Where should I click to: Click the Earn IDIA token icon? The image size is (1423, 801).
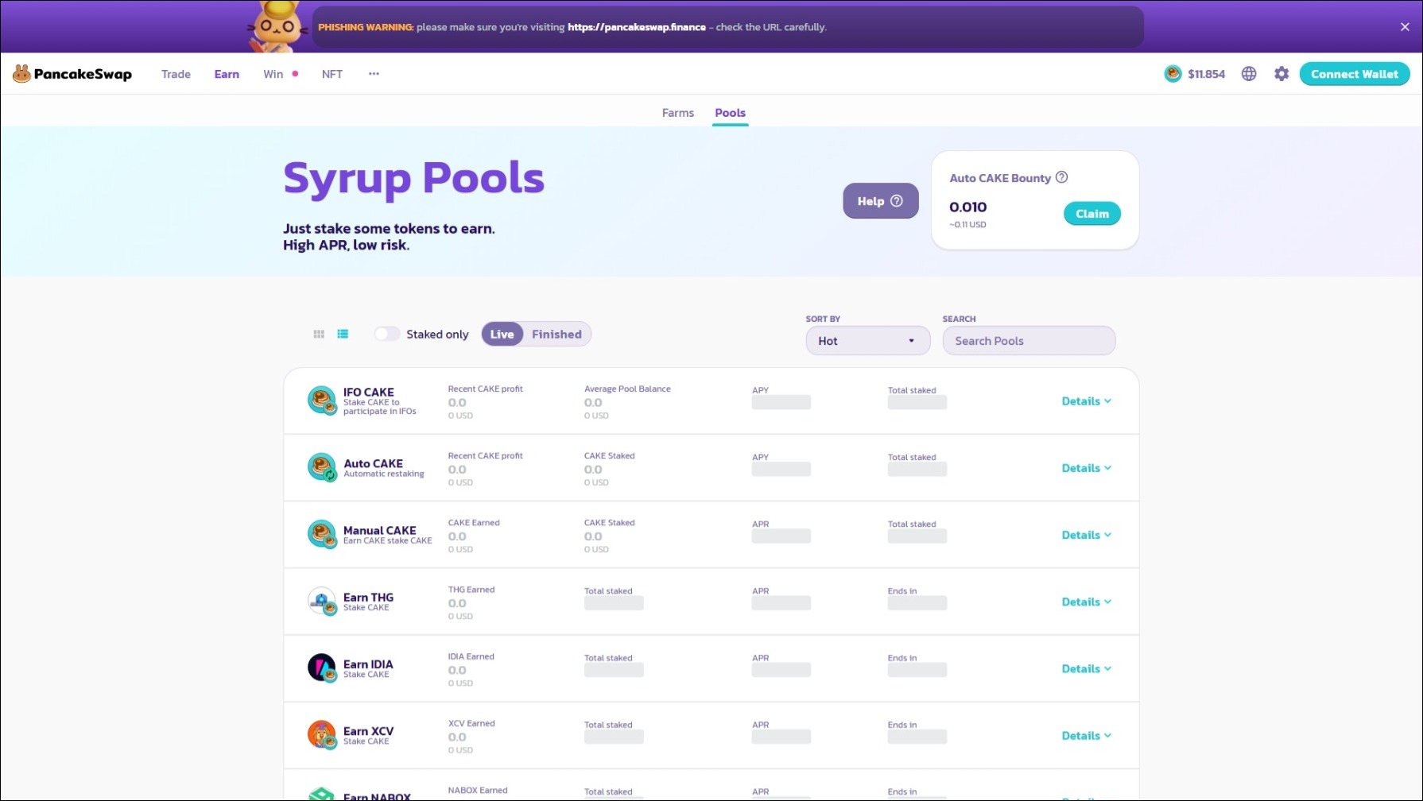pyautogui.click(x=322, y=667)
